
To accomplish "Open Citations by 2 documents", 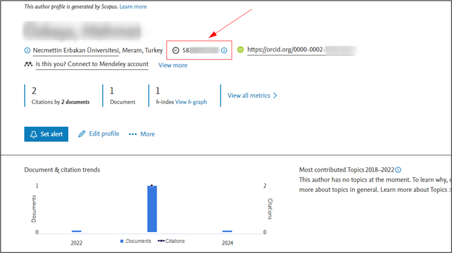I will 61,102.
